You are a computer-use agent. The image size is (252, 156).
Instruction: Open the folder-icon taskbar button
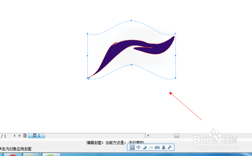click(31, 154)
